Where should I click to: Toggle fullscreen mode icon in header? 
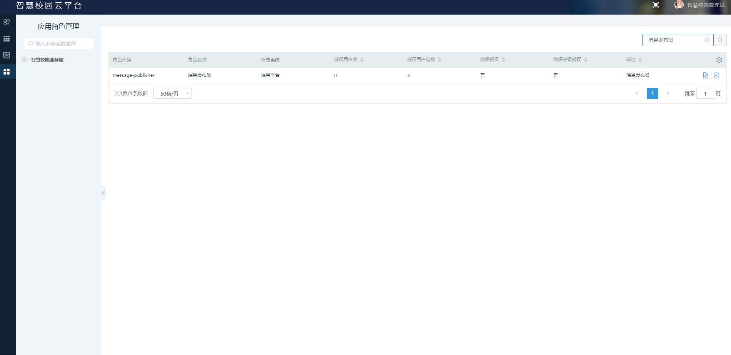[656, 5]
